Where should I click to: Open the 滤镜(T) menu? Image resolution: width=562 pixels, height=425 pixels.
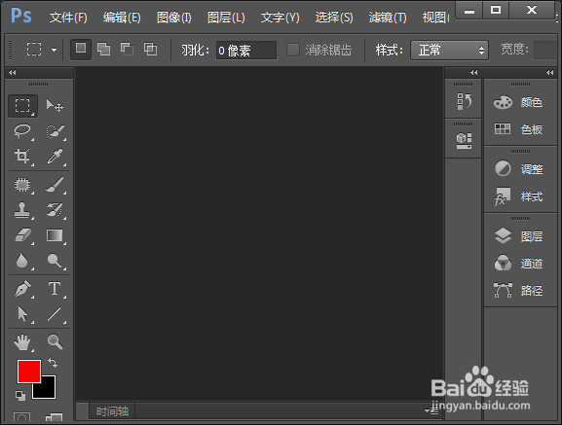tap(388, 18)
